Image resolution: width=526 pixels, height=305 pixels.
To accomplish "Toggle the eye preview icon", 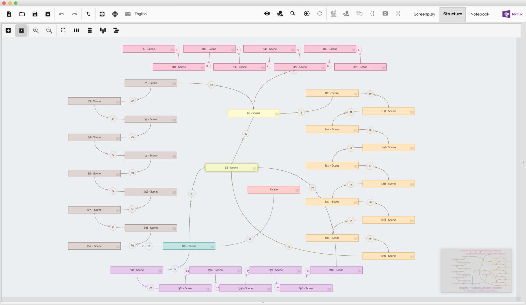I will (267, 14).
